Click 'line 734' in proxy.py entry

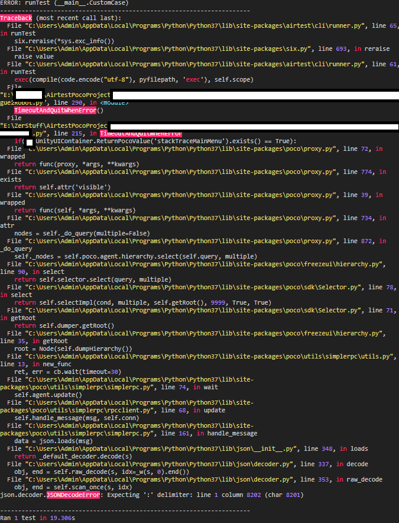[358, 218]
